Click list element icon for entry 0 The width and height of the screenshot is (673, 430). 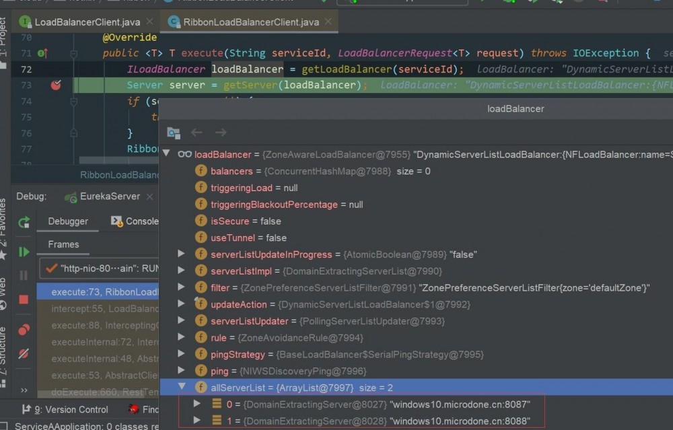click(217, 404)
